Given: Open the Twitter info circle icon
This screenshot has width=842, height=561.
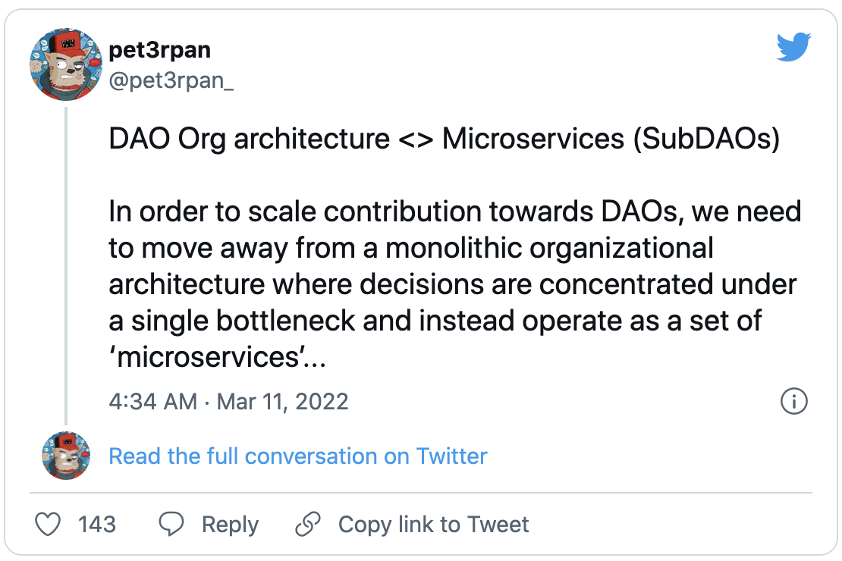Looking at the screenshot, I should pyautogui.click(x=793, y=401).
